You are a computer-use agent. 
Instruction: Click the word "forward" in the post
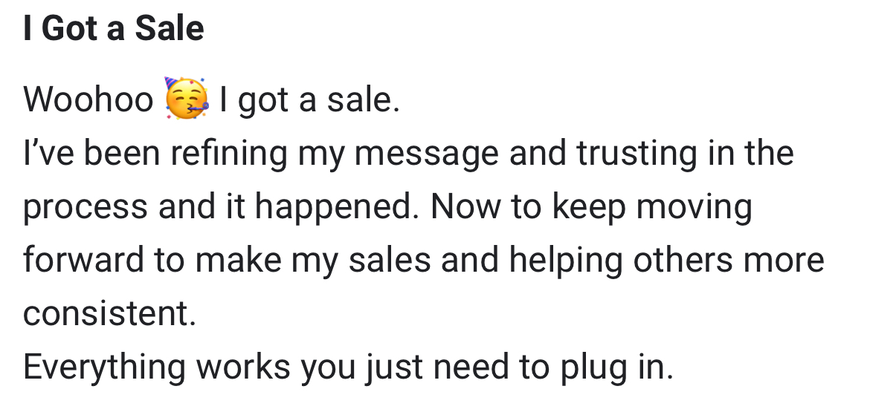tap(83, 260)
